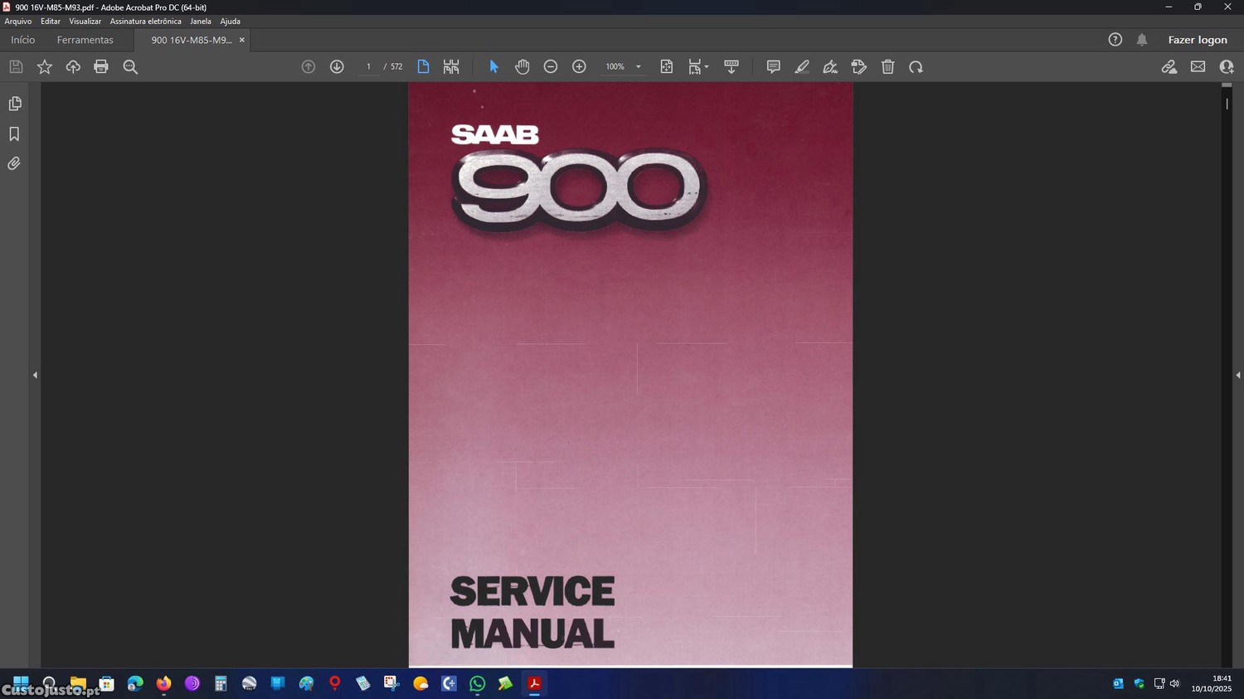Screen dimensions: 1244x699
Task: Go to the next page arrow
Action: coord(337,67)
